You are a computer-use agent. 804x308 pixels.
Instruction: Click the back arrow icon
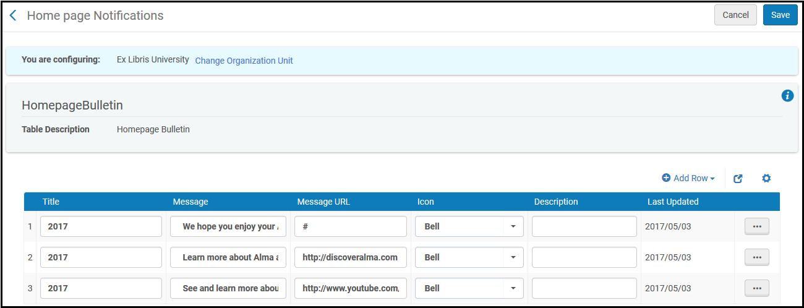13,15
